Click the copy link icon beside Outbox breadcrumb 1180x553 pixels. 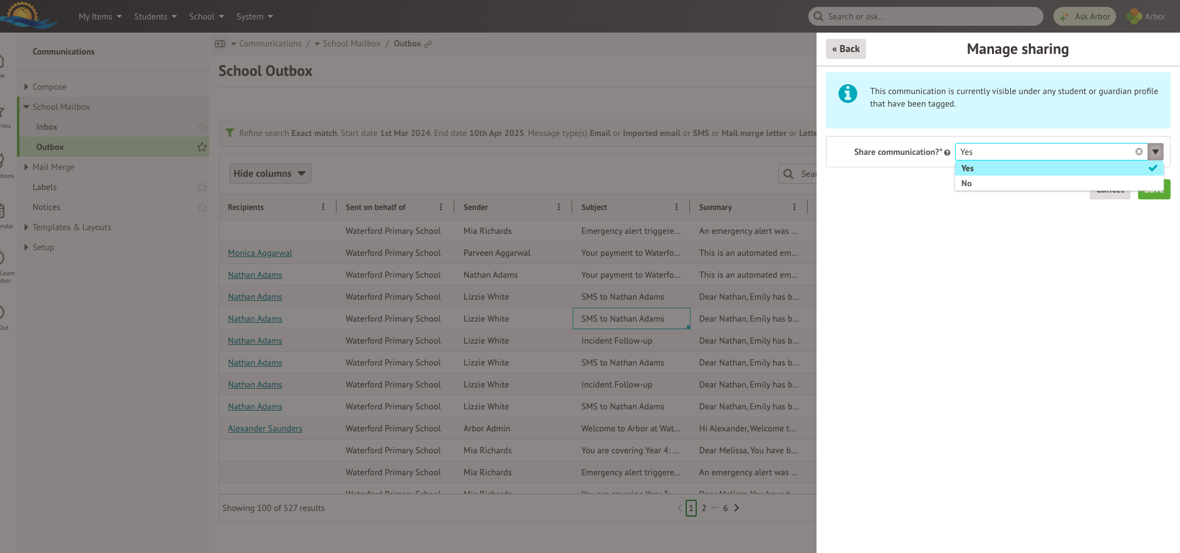[428, 44]
